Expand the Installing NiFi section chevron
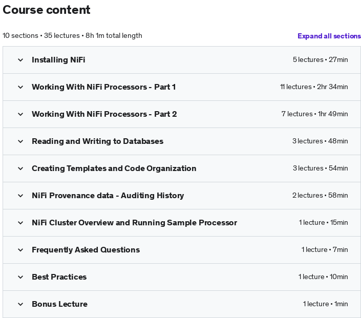 (x=20, y=60)
